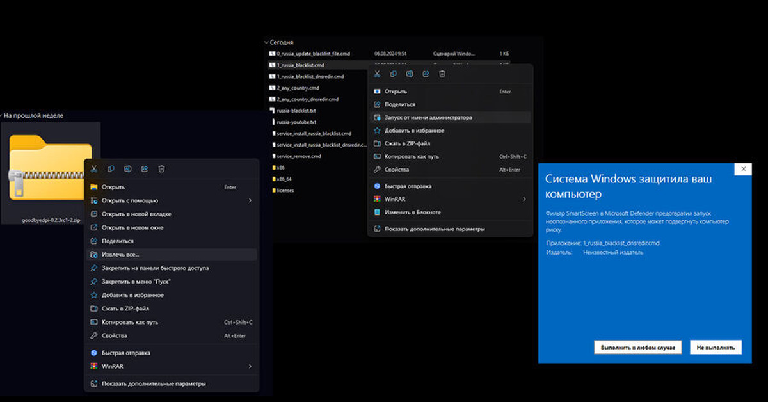Collapse the 'Сегодня' group chevron
Screen dimensions: 768x402
pos(266,42)
